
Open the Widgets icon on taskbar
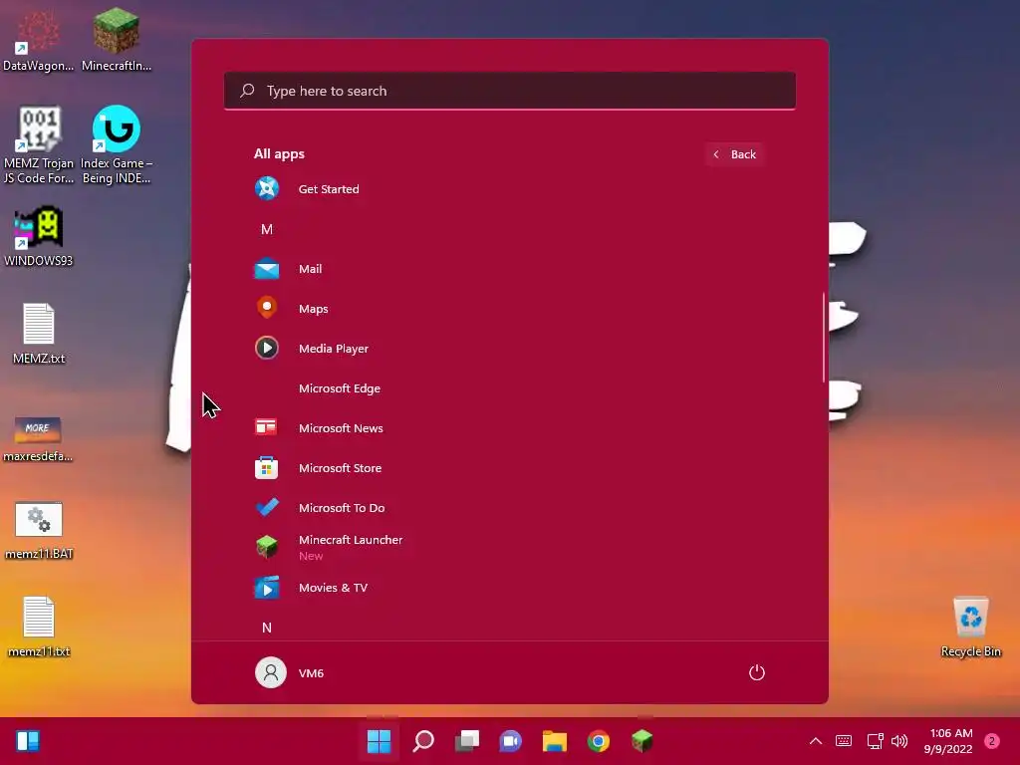click(x=28, y=740)
